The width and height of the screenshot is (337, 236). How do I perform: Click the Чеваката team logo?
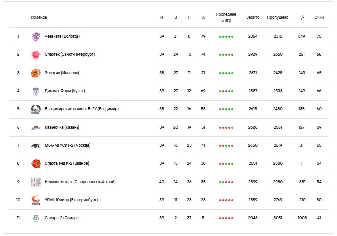point(36,37)
